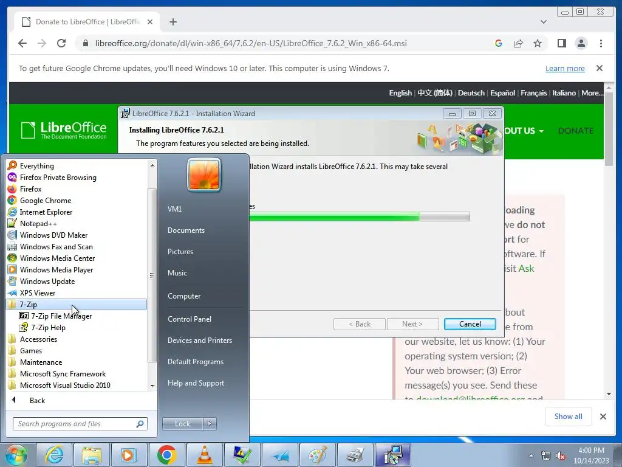Open Windows Fax and Scan entry
The height and width of the screenshot is (467, 622).
click(56, 247)
